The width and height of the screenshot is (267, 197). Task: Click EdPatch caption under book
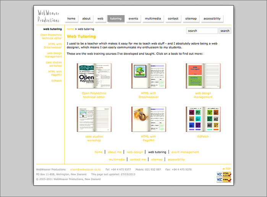(203, 137)
